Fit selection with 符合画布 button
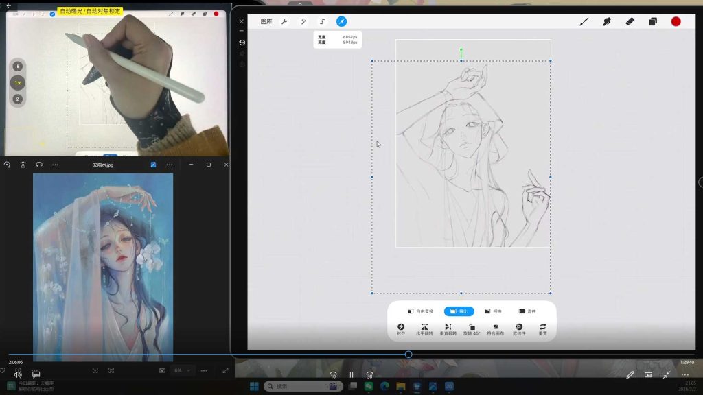This screenshot has height=395, width=703. coord(496,330)
